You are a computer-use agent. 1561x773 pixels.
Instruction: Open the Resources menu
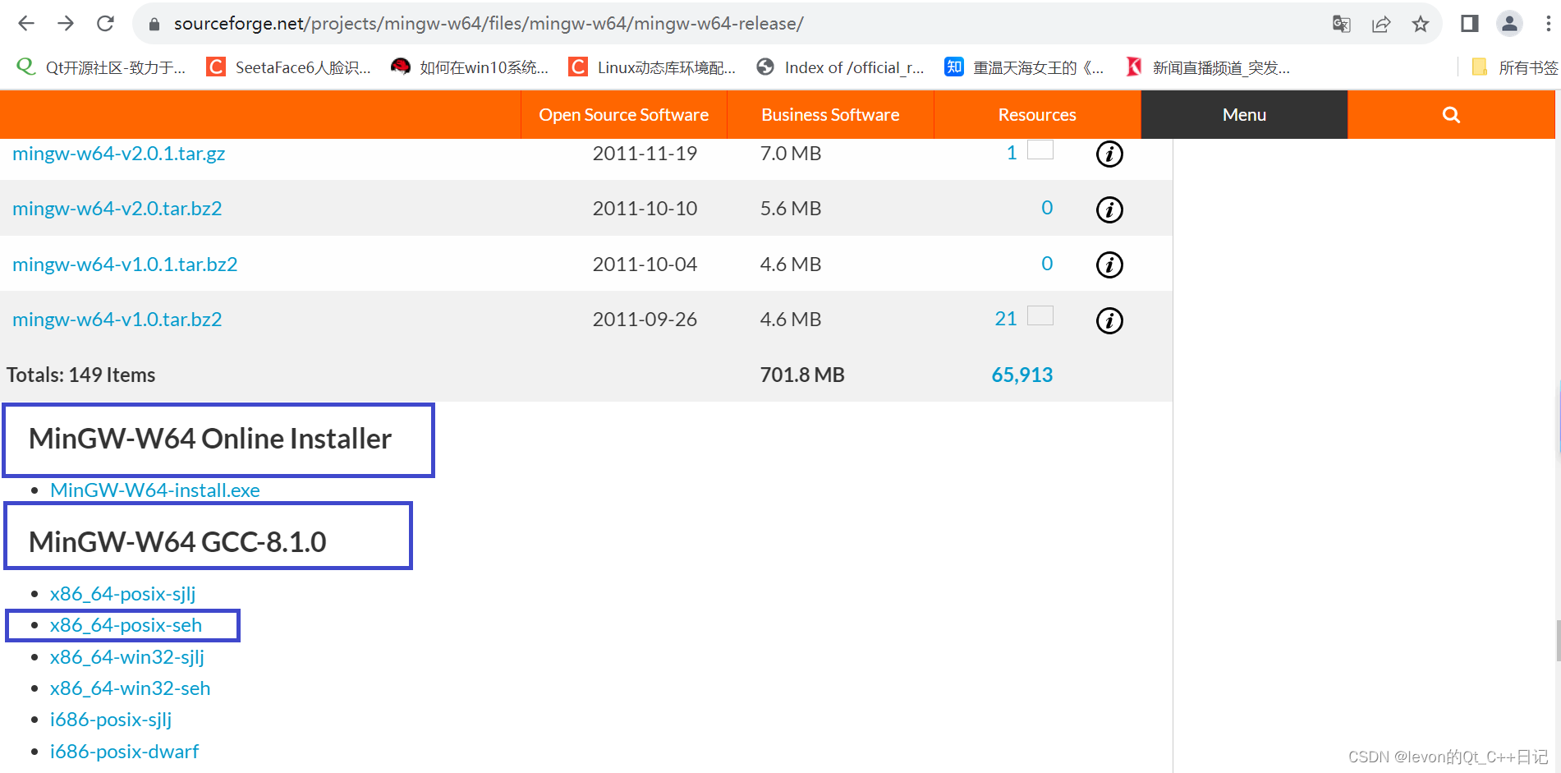pyautogui.click(x=1037, y=115)
